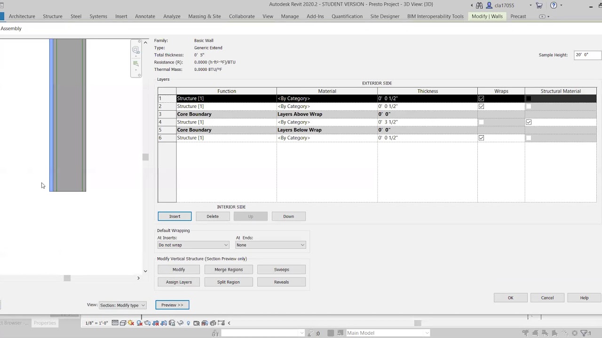Click the Preview >> button

(x=172, y=305)
